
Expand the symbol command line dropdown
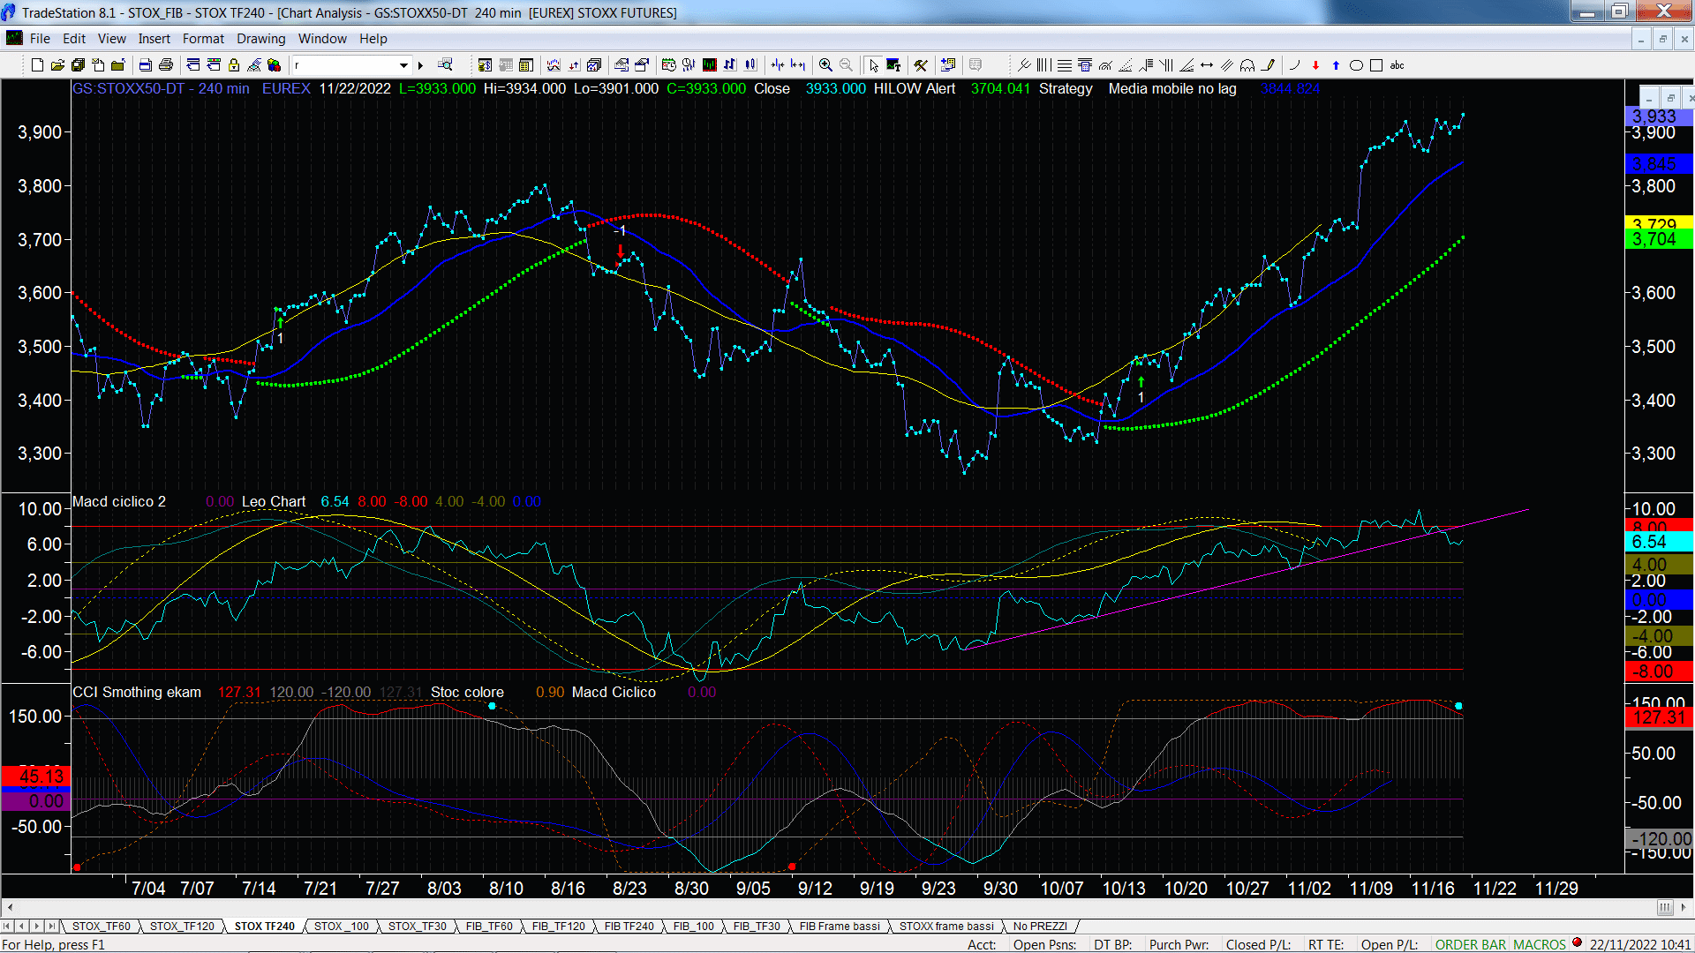coord(403,65)
